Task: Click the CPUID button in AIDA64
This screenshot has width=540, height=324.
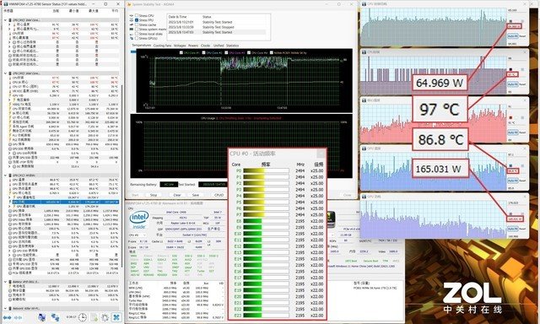Action: click(219, 195)
